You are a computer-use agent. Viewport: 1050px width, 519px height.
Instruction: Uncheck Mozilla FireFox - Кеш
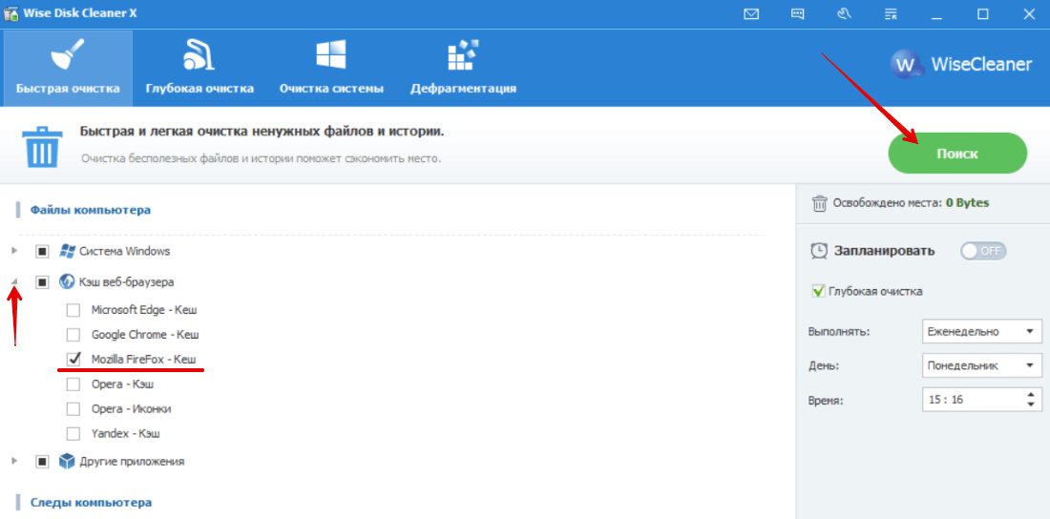click(73, 359)
